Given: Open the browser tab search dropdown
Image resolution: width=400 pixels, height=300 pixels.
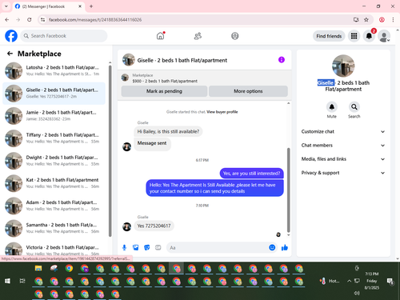Looking at the screenshot, I should coord(6,6).
